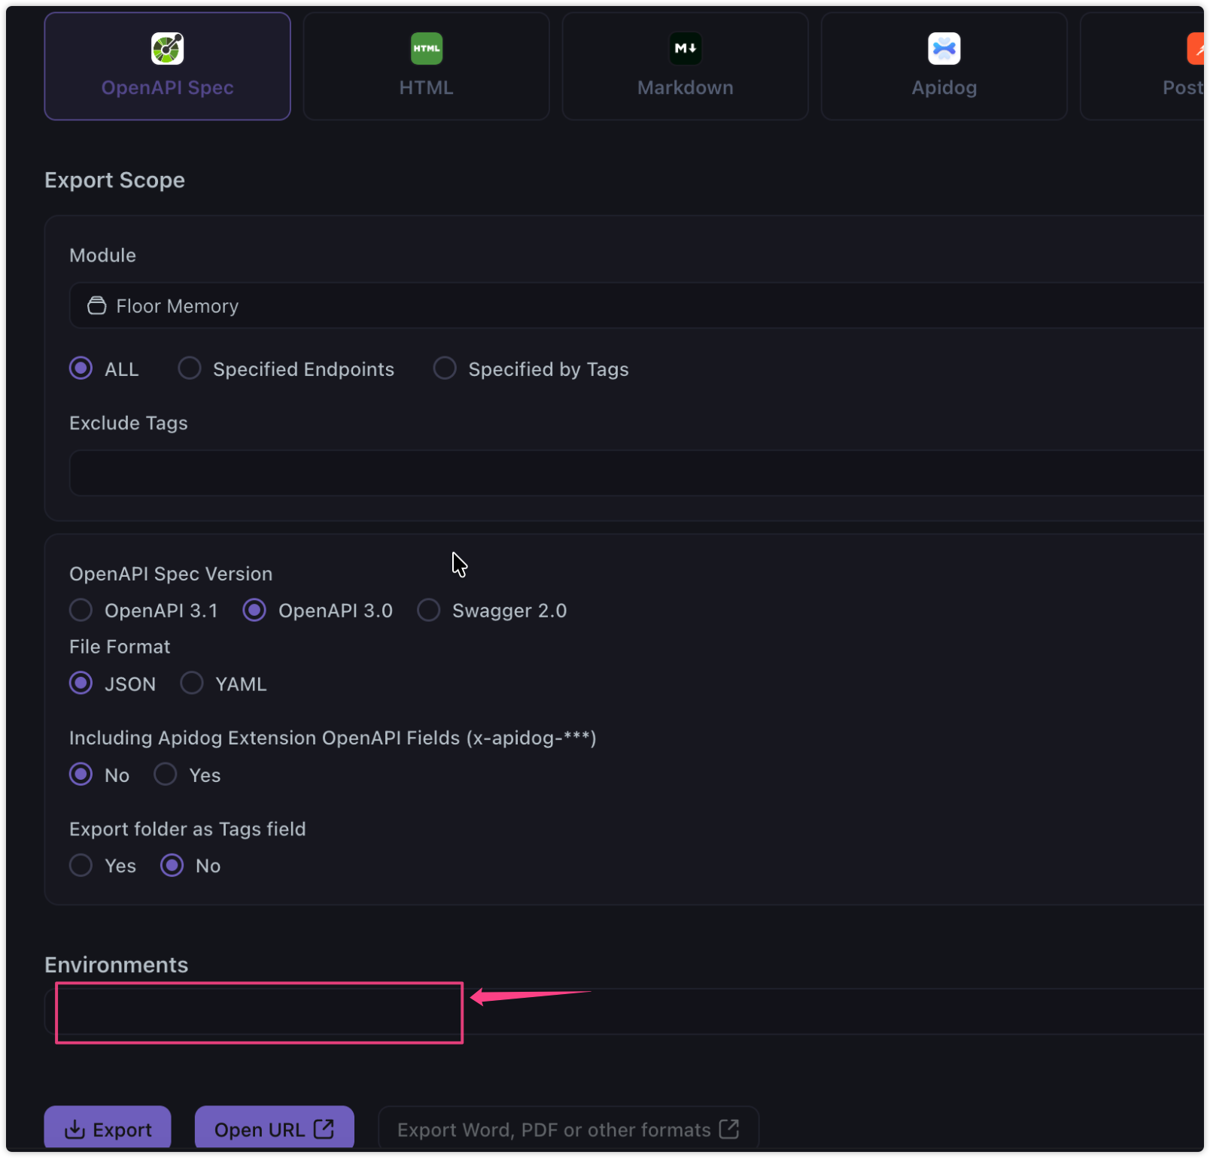1210x1158 pixels.
Task: Click the orange Postman icon
Action: [x=1195, y=49]
